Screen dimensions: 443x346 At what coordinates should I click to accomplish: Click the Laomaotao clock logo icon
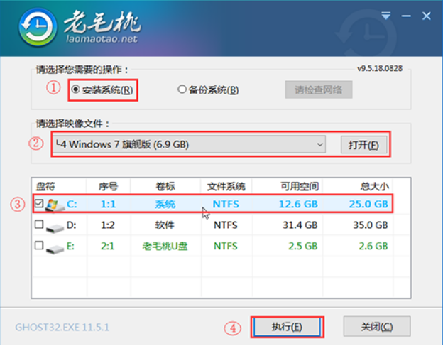tap(33, 29)
